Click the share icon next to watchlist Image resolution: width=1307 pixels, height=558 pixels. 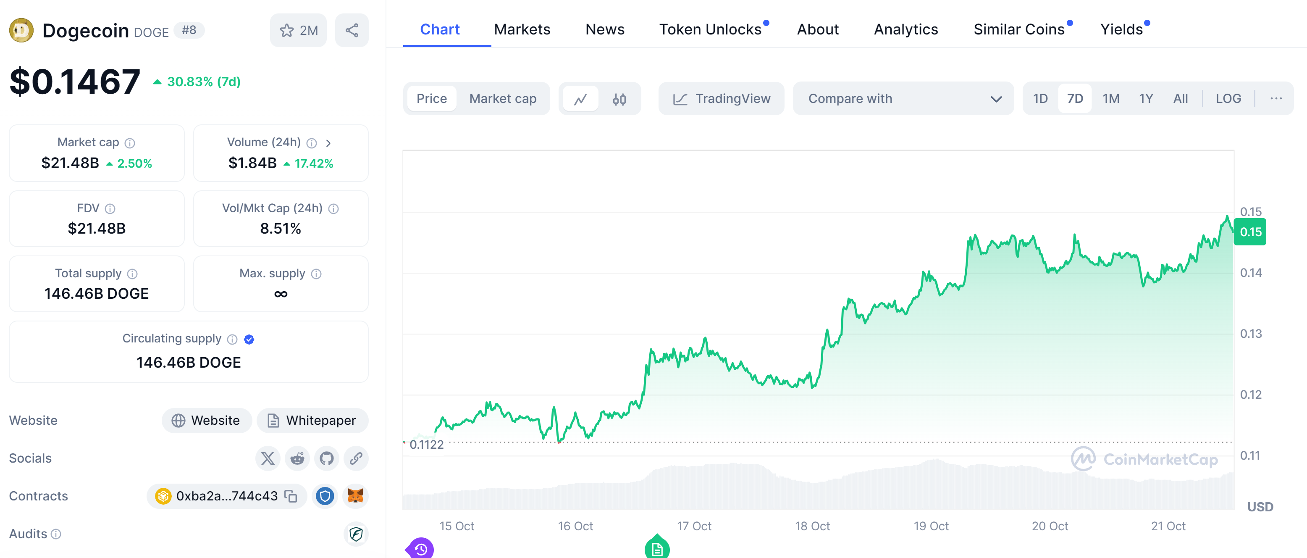[352, 31]
